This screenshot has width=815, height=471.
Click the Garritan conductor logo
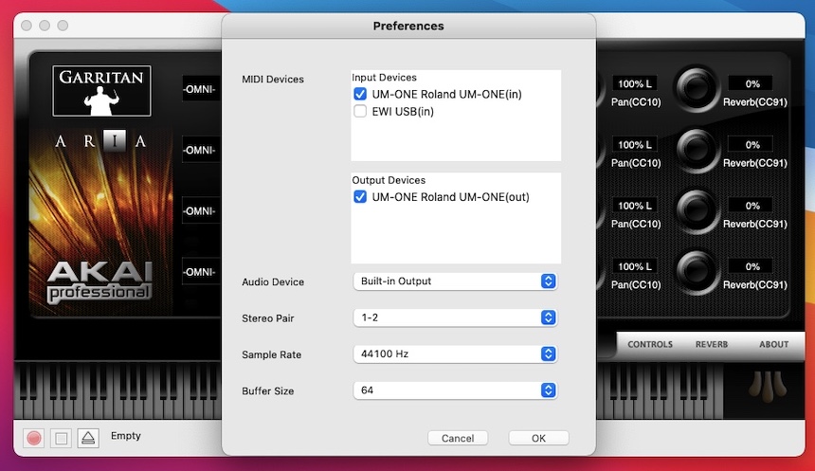click(102, 90)
